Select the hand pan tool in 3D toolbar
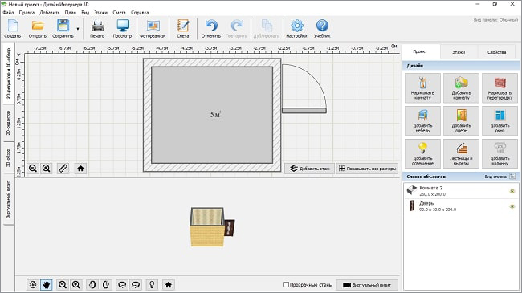Viewport: 522px width, 293px height. point(47,285)
